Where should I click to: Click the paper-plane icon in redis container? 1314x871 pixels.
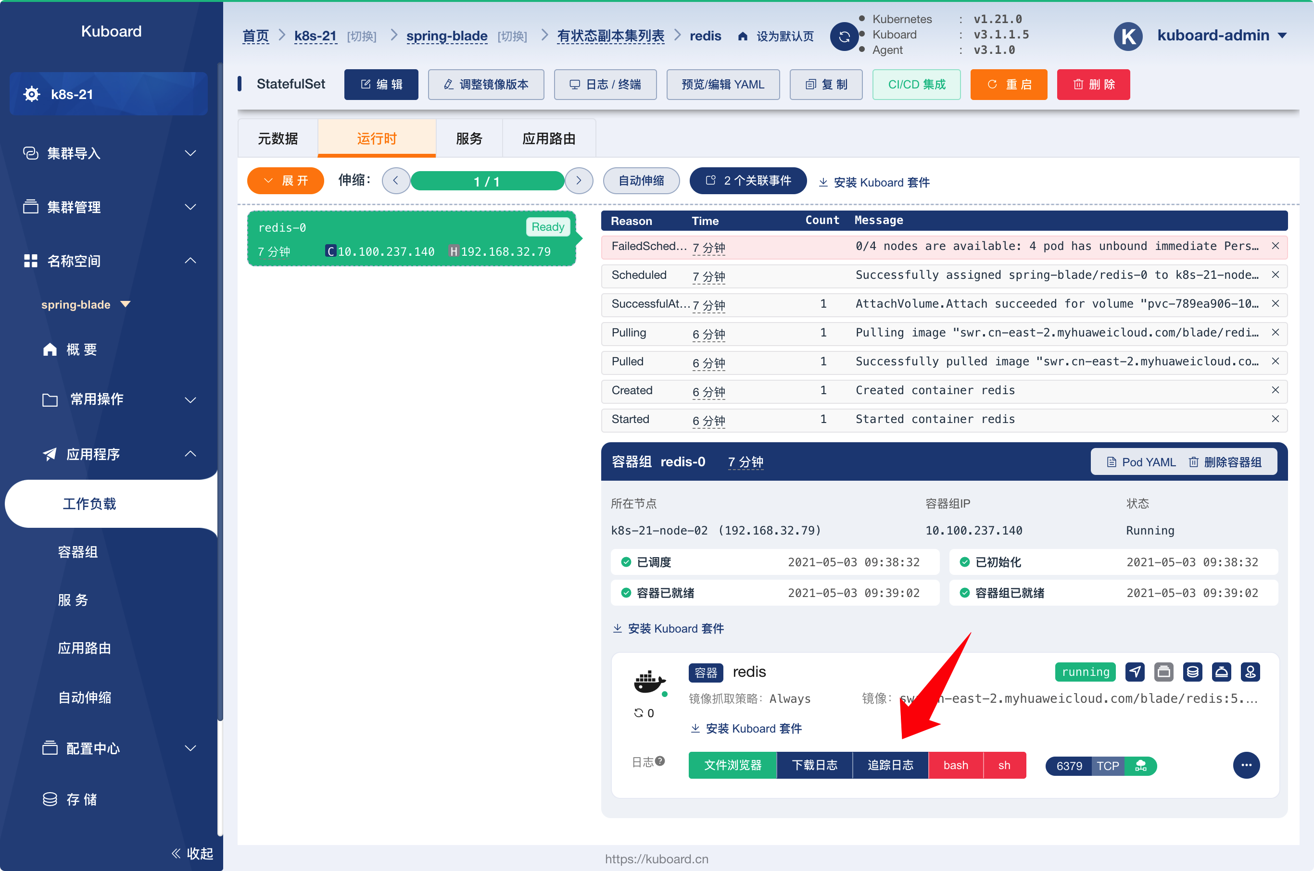pyautogui.click(x=1135, y=672)
